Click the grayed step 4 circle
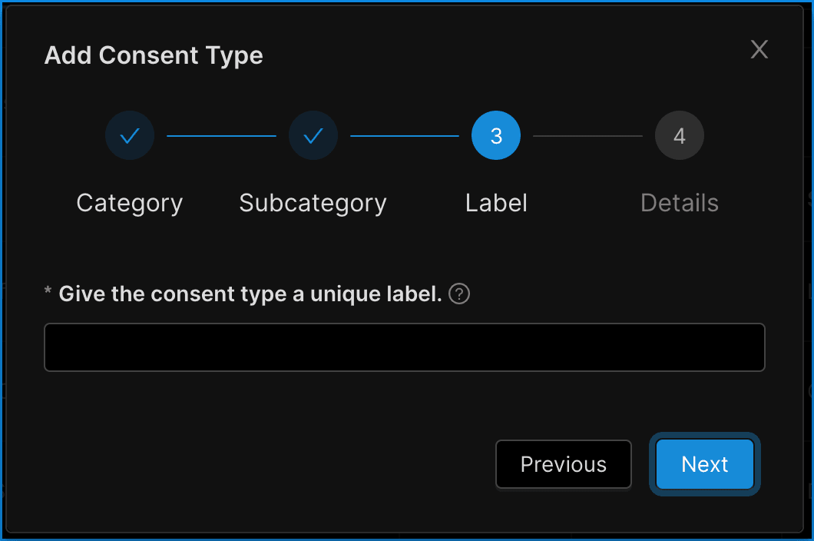The width and height of the screenshot is (814, 541). coord(679,136)
